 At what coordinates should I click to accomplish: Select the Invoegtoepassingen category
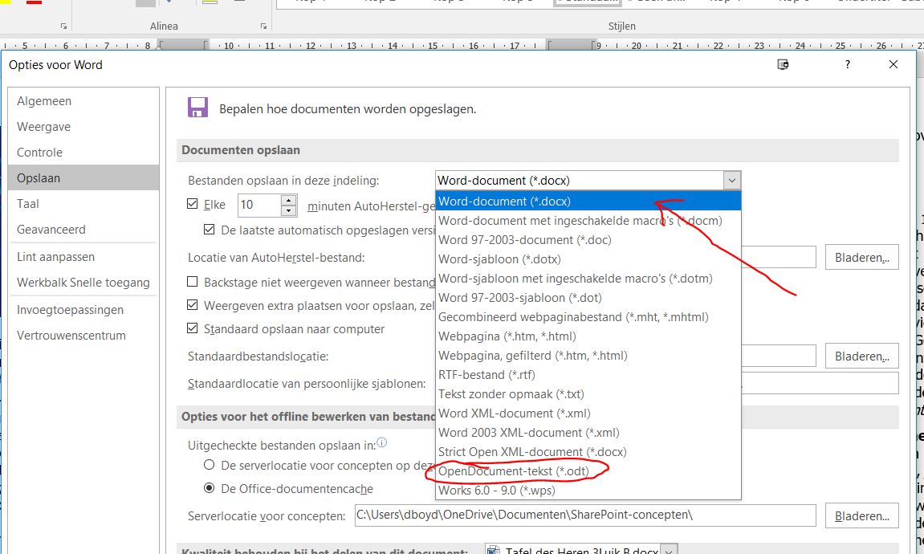click(x=83, y=310)
